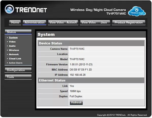Click the Camera Name label
This screenshot has height=118, width=152.
(59, 49)
